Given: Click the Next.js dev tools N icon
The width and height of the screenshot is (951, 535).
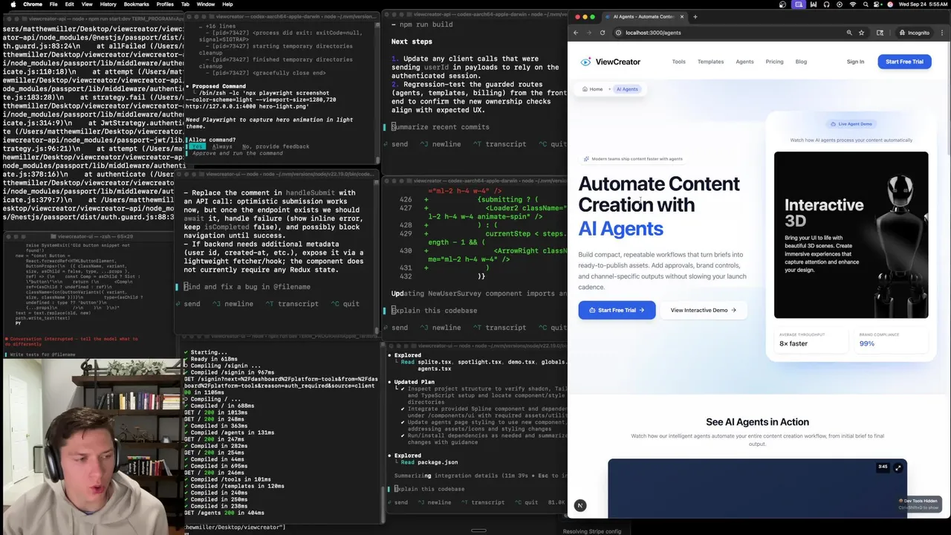Looking at the screenshot, I should (x=580, y=505).
